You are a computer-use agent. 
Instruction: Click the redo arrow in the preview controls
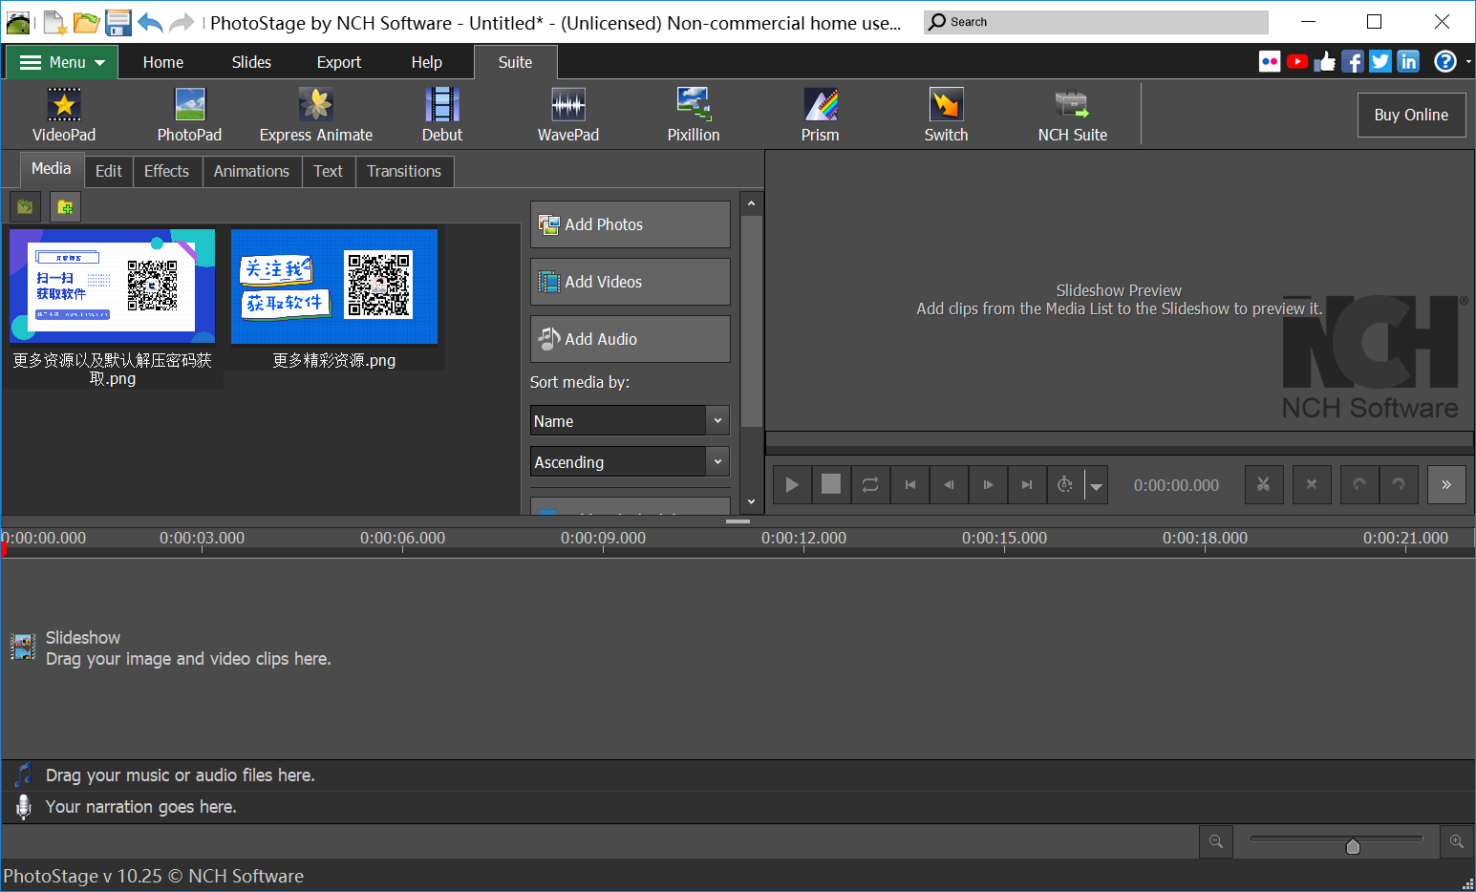pyautogui.click(x=1399, y=484)
